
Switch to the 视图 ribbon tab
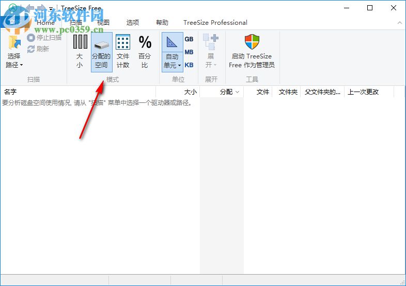pos(103,23)
